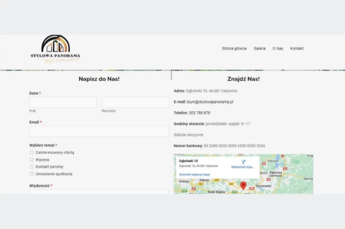Enable the Wycena checkbox
This screenshot has width=345, height=229.
pos(32,159)
